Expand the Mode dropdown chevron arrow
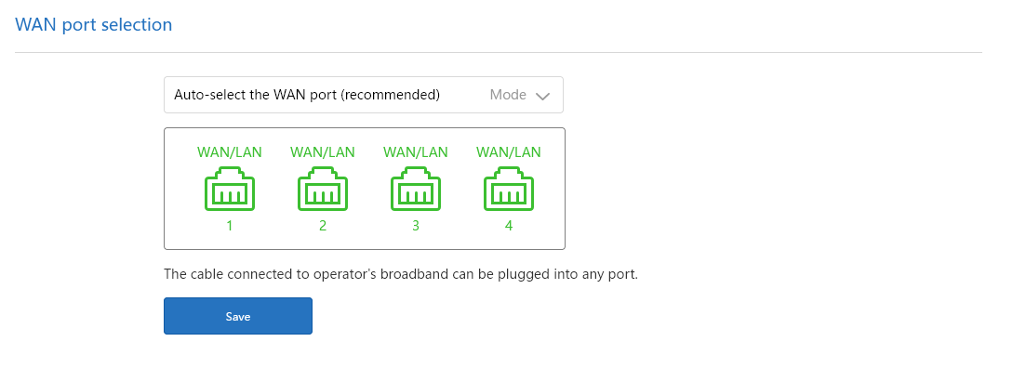The width and height of the screenshot is (1026, 381). (x=544, y=96)
